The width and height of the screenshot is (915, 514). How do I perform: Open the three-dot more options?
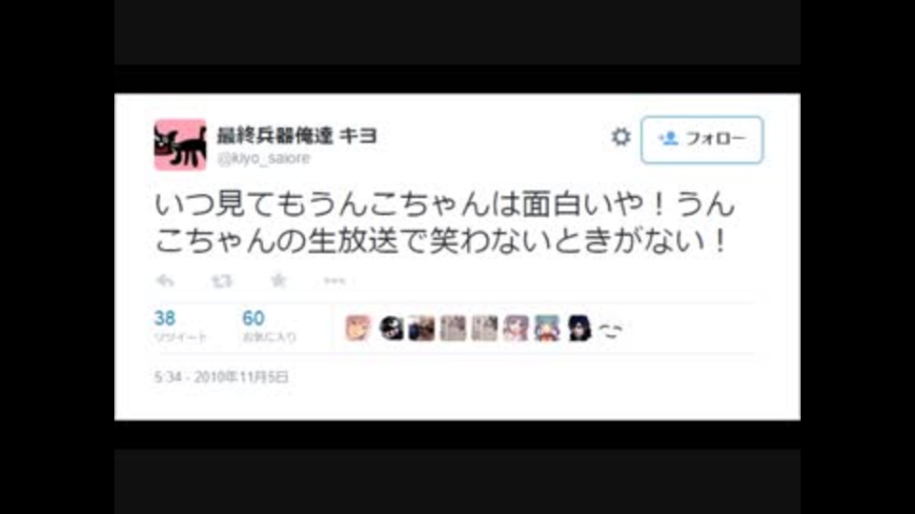[335, 281]
